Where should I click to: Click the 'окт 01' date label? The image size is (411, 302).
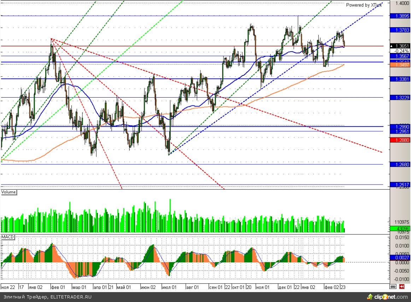(x=238, y=287)
